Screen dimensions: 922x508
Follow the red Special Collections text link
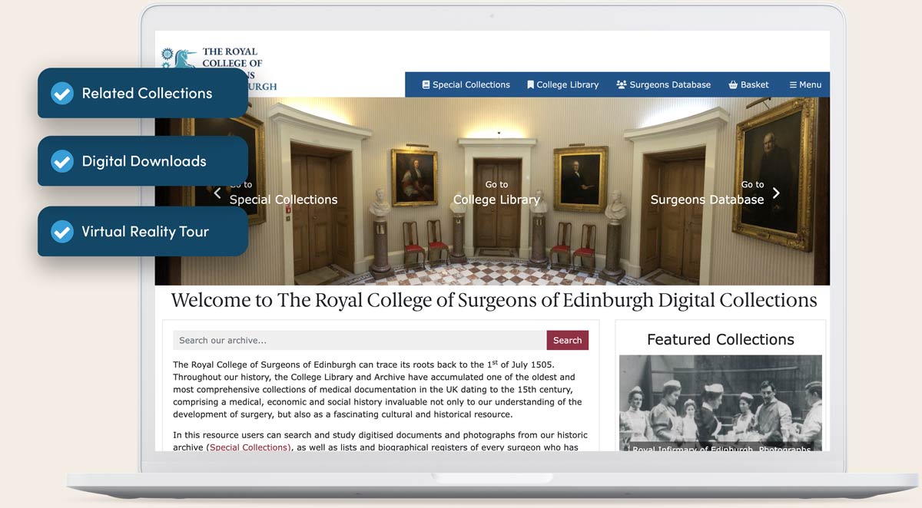[250, 447]
